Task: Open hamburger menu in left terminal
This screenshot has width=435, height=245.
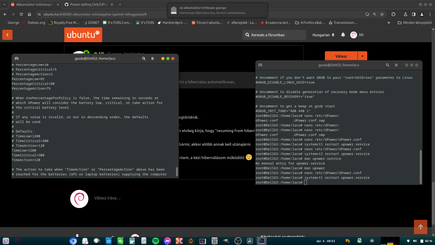Action: pos(152,59)
